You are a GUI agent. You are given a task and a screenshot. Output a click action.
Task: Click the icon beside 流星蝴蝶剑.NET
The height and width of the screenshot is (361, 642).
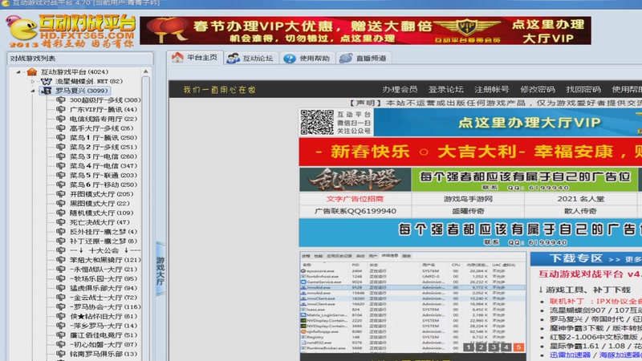47,82
